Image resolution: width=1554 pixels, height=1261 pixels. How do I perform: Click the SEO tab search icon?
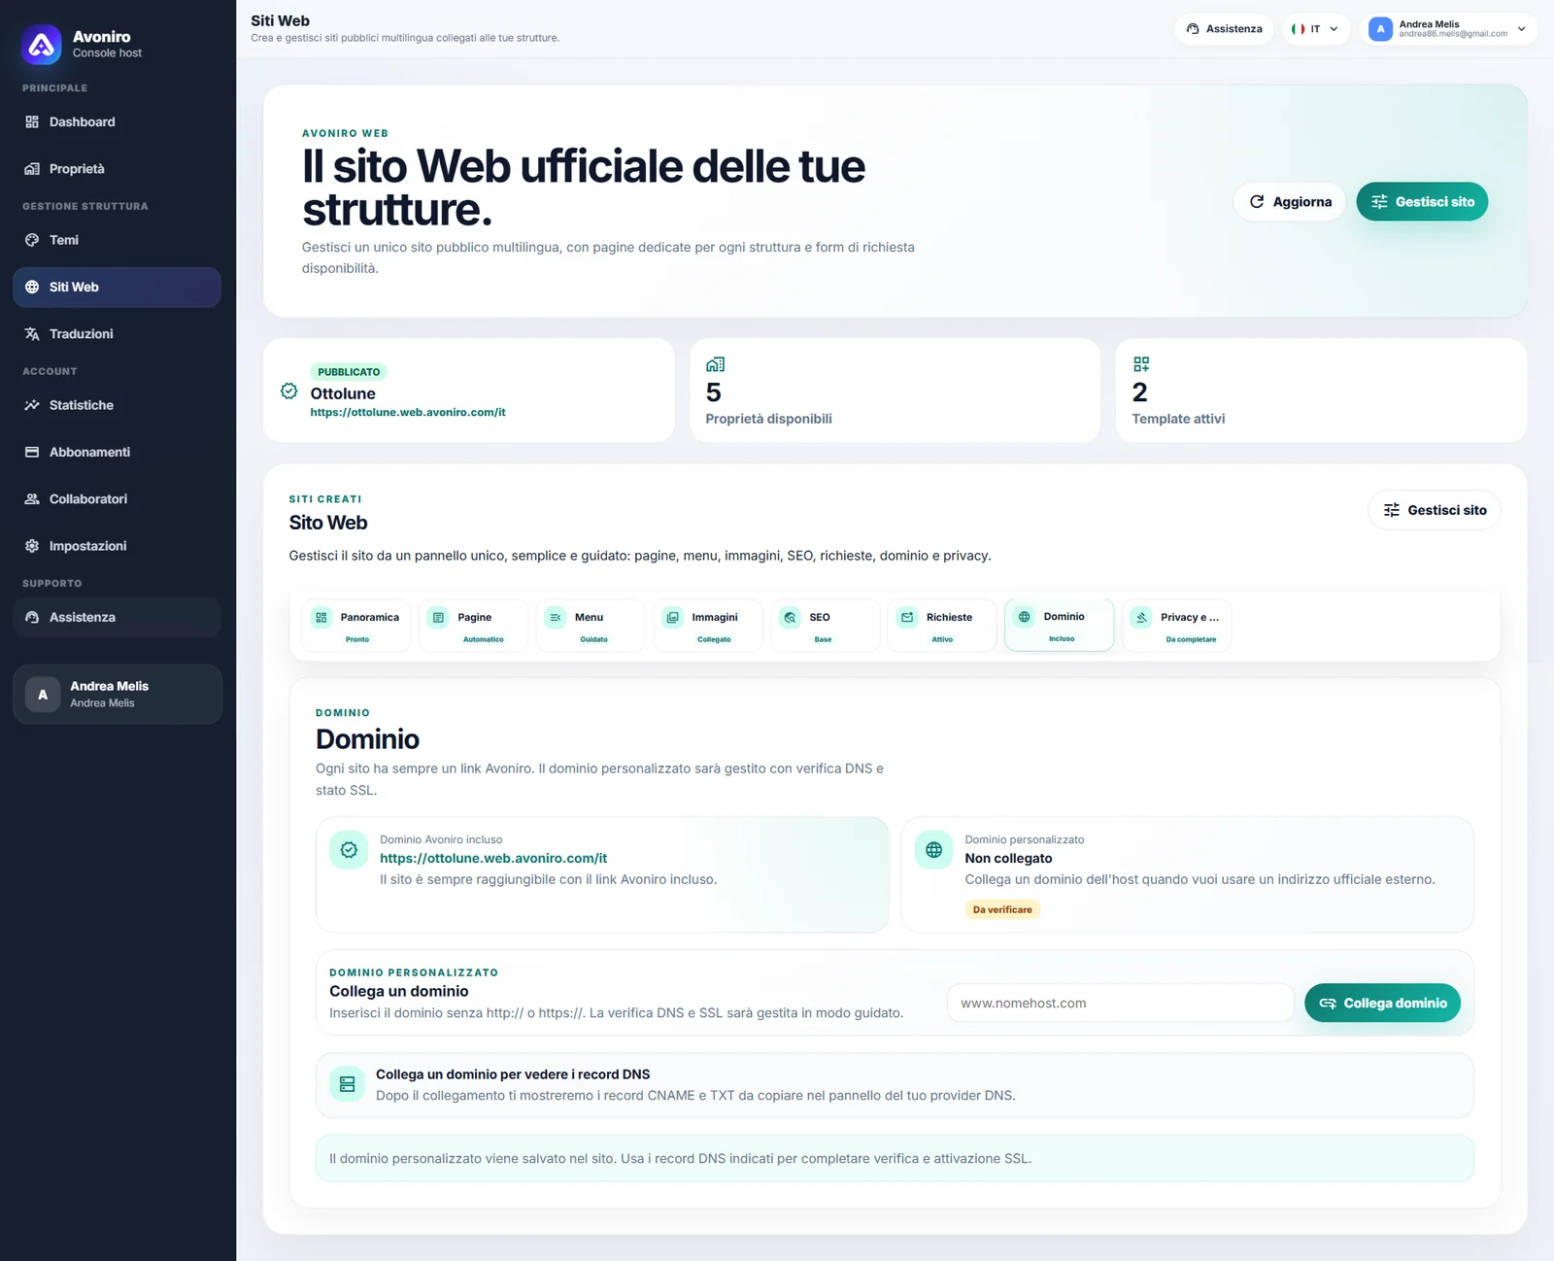click(x=791, y=617)
